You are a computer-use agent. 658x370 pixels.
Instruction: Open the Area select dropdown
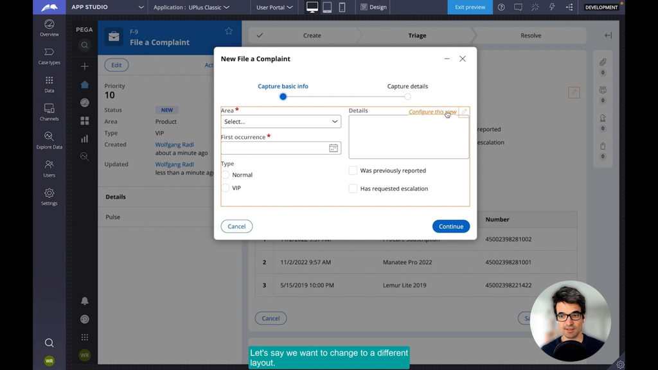[281, 121]
